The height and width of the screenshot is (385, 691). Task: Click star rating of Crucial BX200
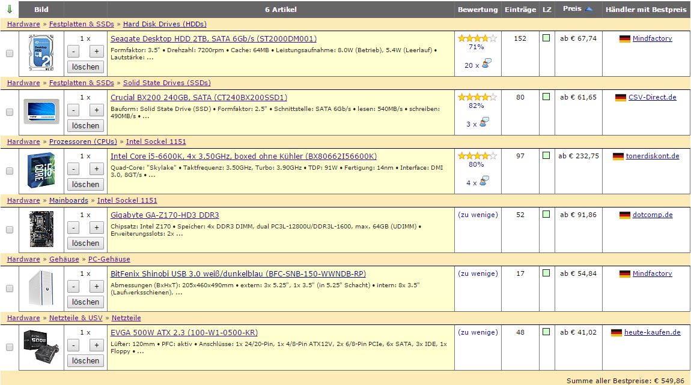pos(477,97)
